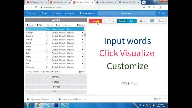Viewport: 192px width, 108px height.
Task: Click the Font column header
Action: [69, 29]
